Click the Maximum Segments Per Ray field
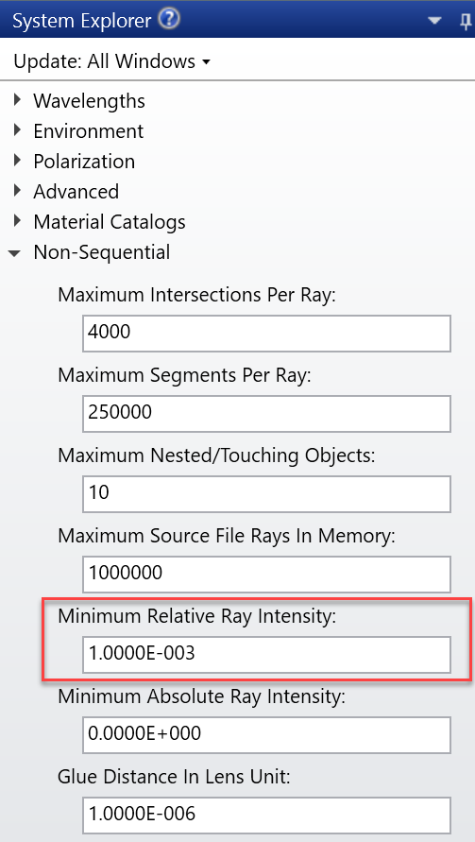 pyautogui.click(x=266, y=414)
